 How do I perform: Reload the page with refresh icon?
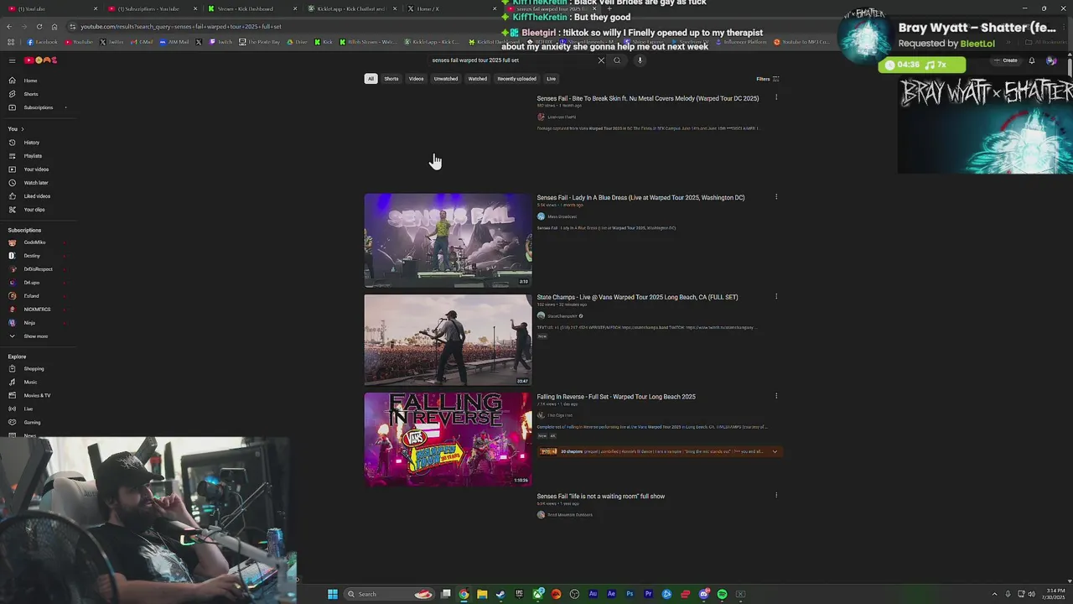click(x=39, y=27)
